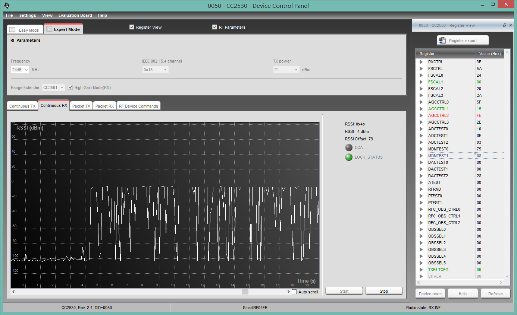517x315 pixels.
Task: Expand the OBSSEL3 register row
Action: [421, 249]
